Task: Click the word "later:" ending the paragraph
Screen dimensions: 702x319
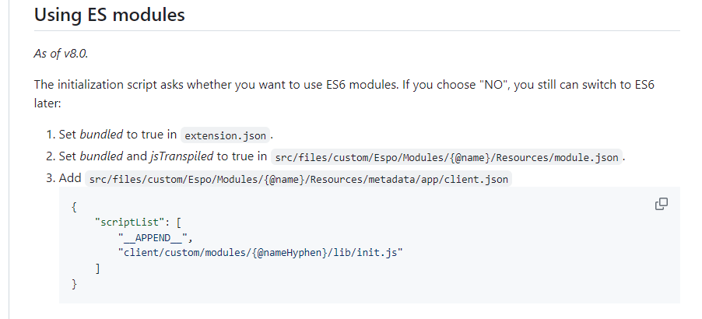Action: pos(49,101)
